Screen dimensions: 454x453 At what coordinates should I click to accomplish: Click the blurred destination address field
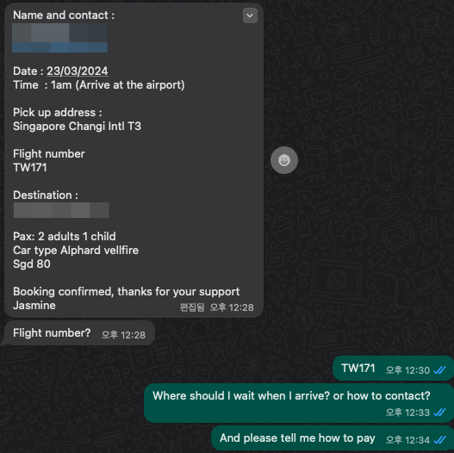[x=61, y=210]
